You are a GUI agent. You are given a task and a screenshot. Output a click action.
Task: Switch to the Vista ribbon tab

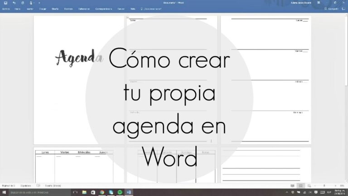pos(133,9)
